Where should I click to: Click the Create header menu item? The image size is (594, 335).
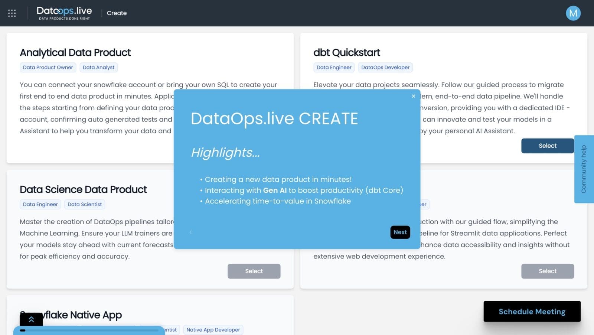[x=117, y=13]
